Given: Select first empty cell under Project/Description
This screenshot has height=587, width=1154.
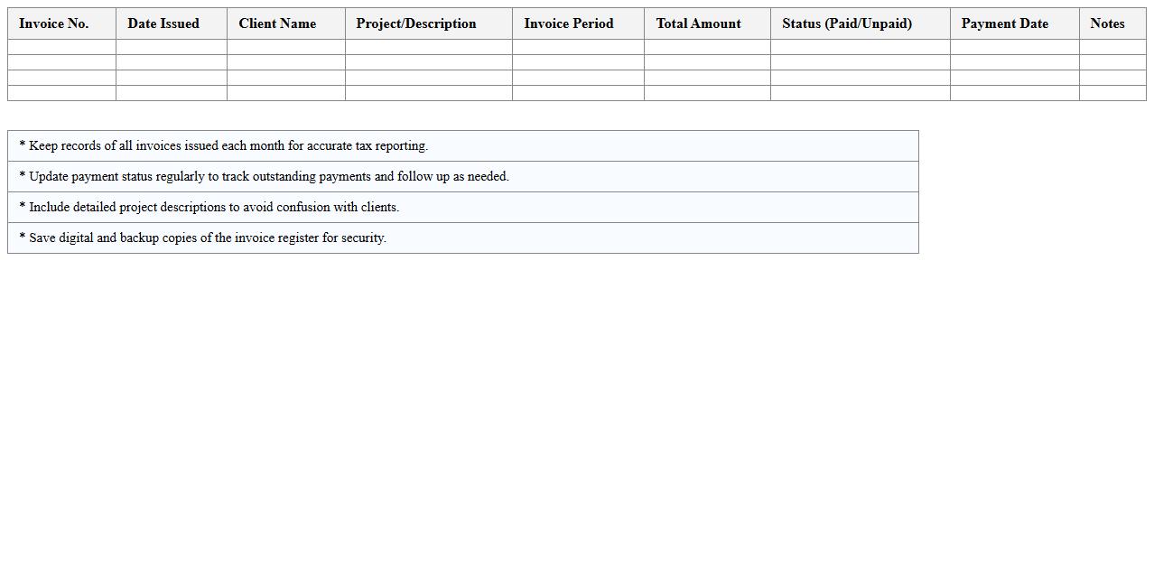Looking at the screenshot, I should coord(428,47).
